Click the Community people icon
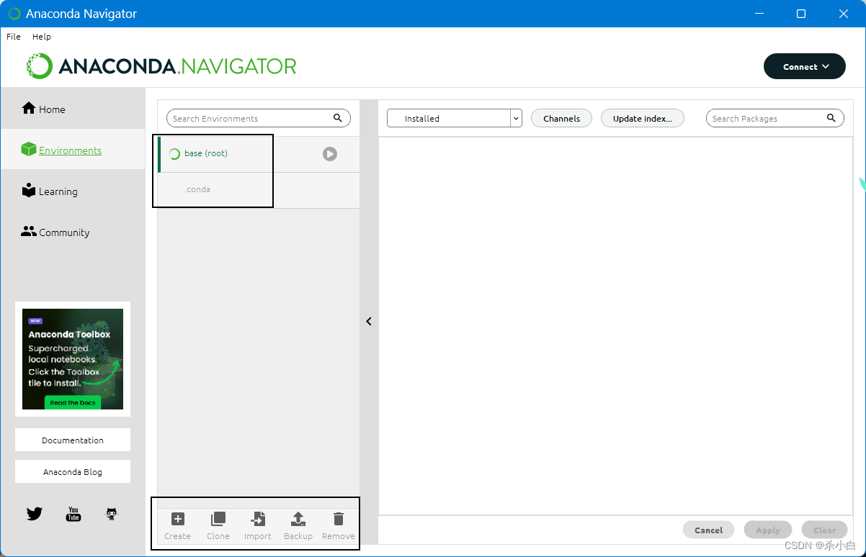The image size is (866, 557). (x=29, y=231)
